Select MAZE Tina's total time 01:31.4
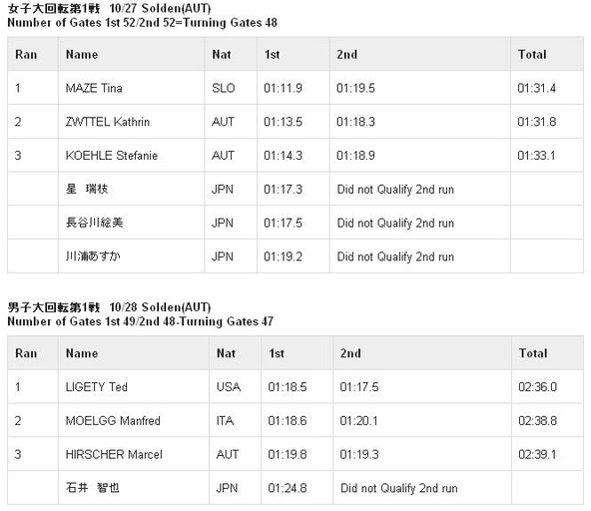The image size is (591, 511). point(536,88)
